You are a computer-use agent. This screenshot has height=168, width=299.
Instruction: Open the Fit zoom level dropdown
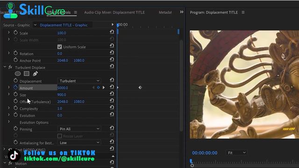pyautogui.click(x=236, y=153)
